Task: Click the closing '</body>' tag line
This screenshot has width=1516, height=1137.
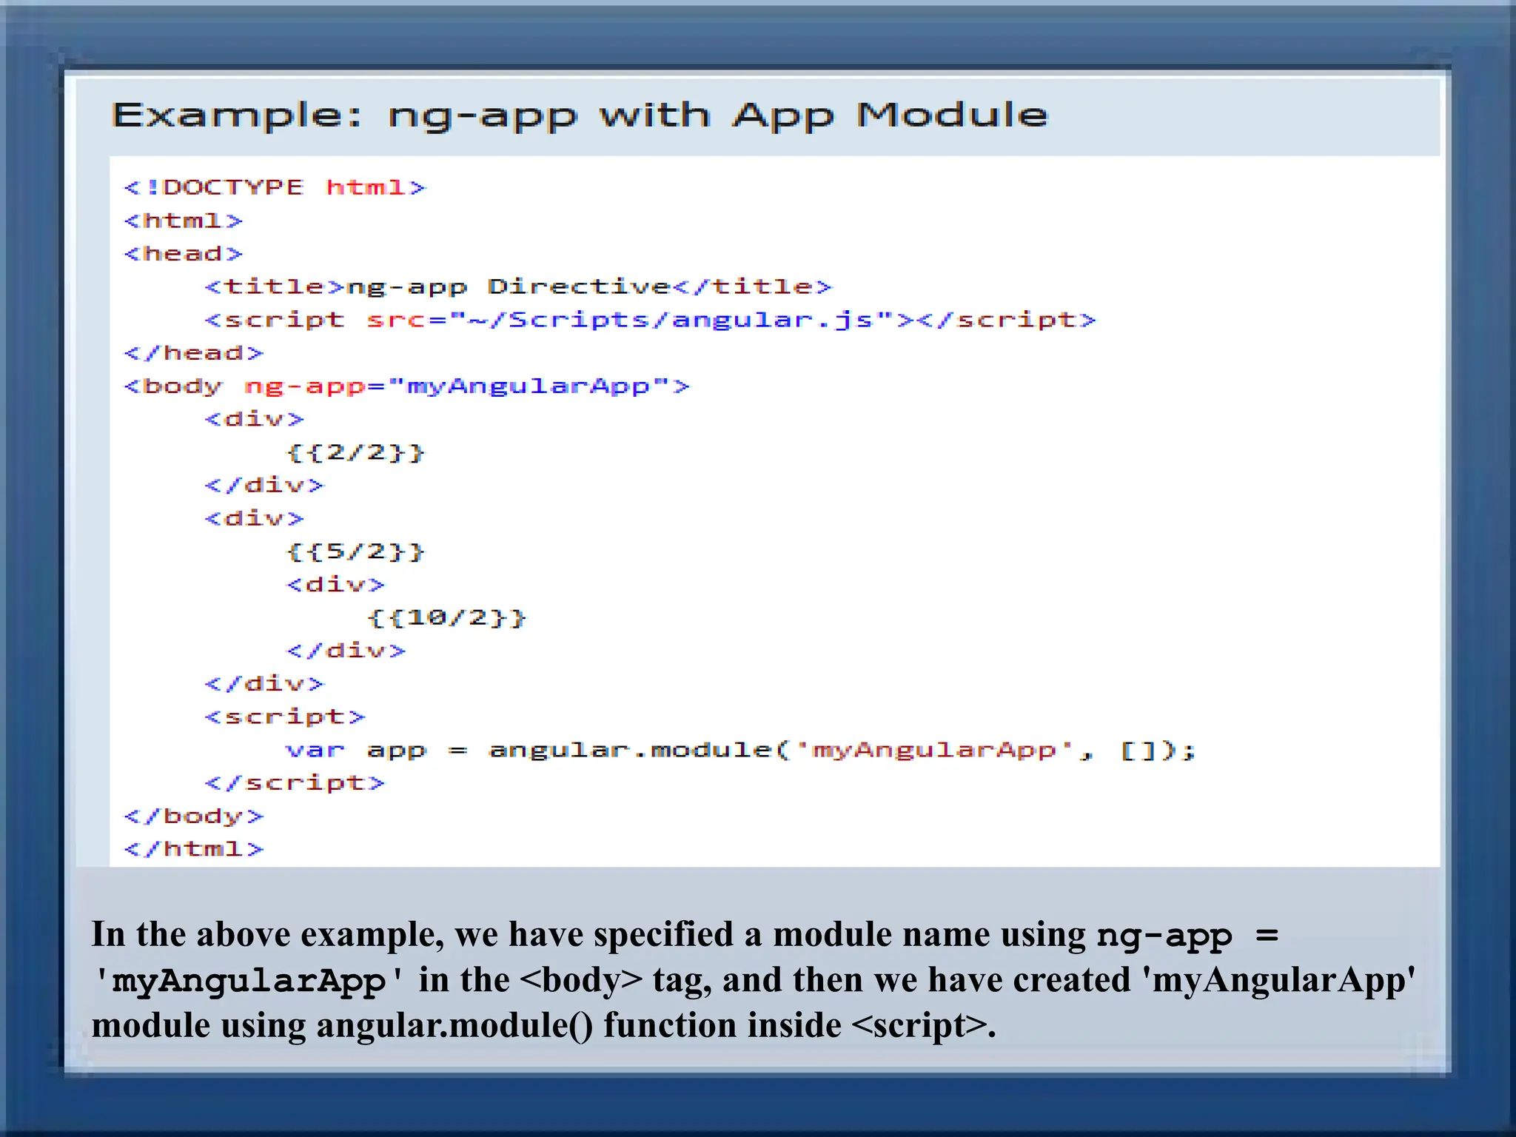Action: click(193, 816)
